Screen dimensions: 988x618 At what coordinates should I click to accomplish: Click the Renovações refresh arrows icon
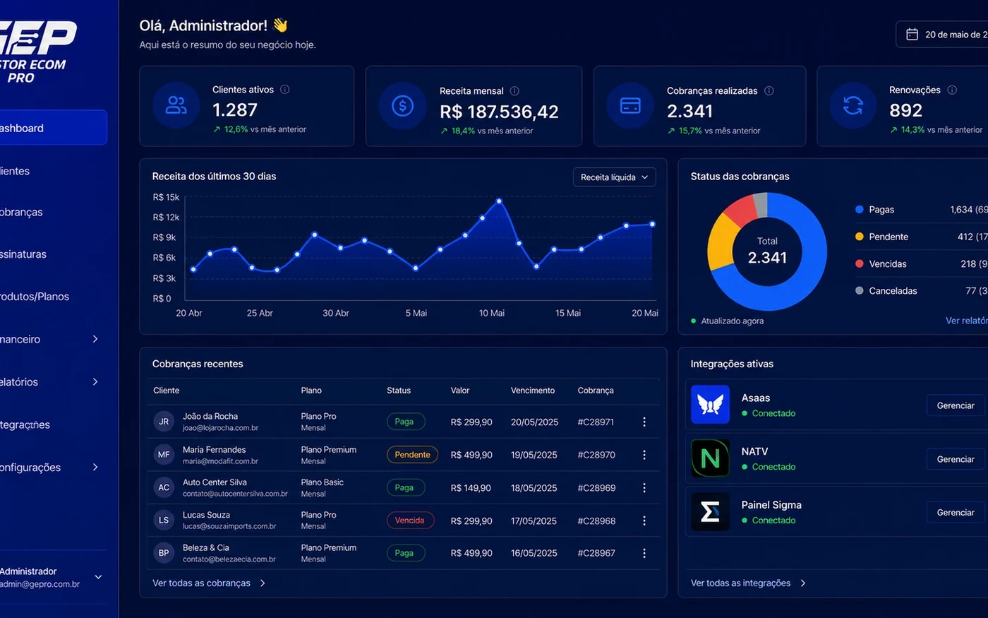[853, 105]
